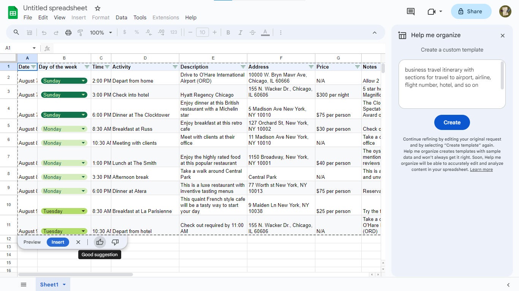Screen dimensions: 519x291
Task: Open the Address column filter
Action: point(311,67)
